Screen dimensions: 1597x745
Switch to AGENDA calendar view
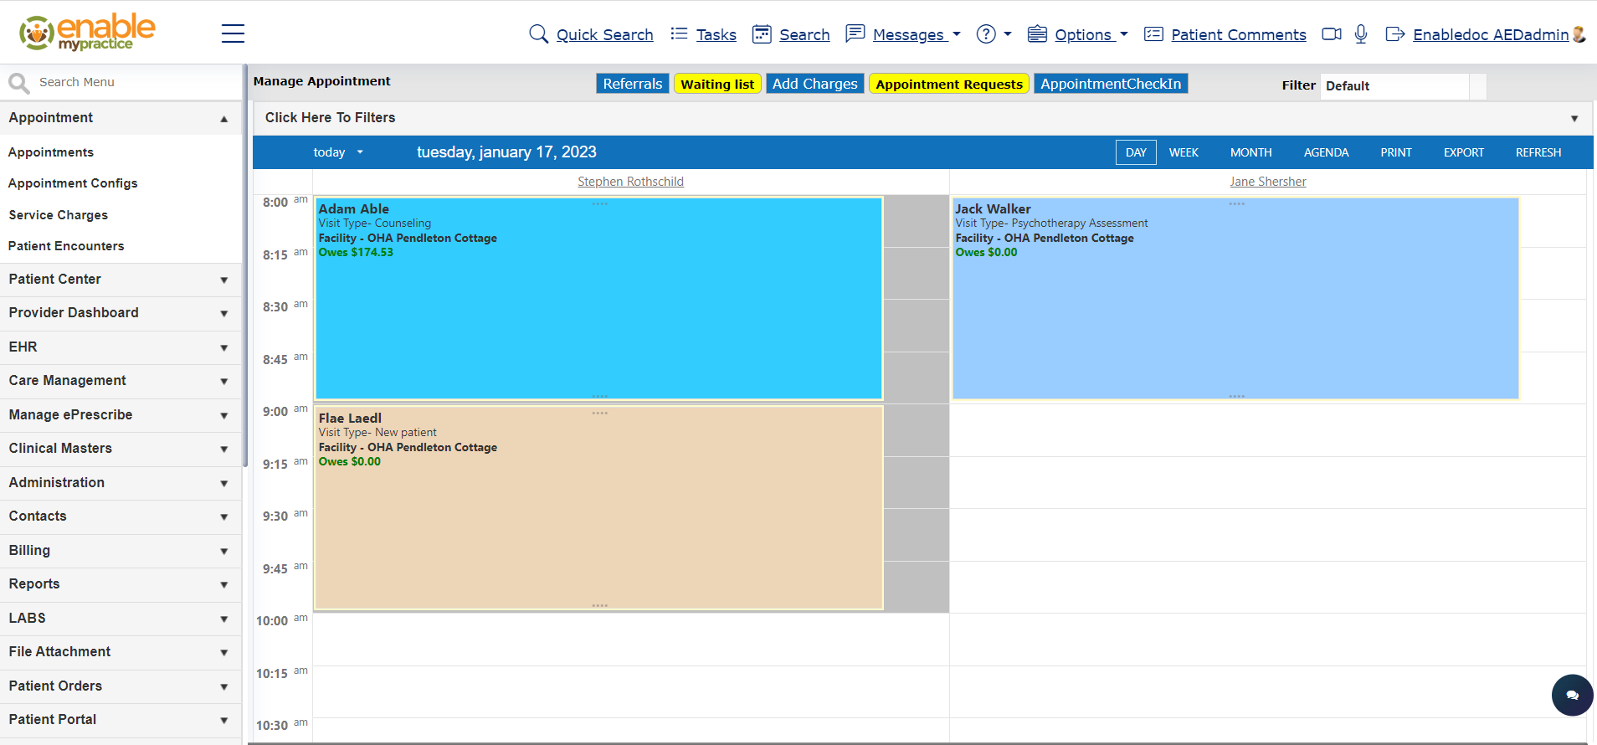(1326, 152)
